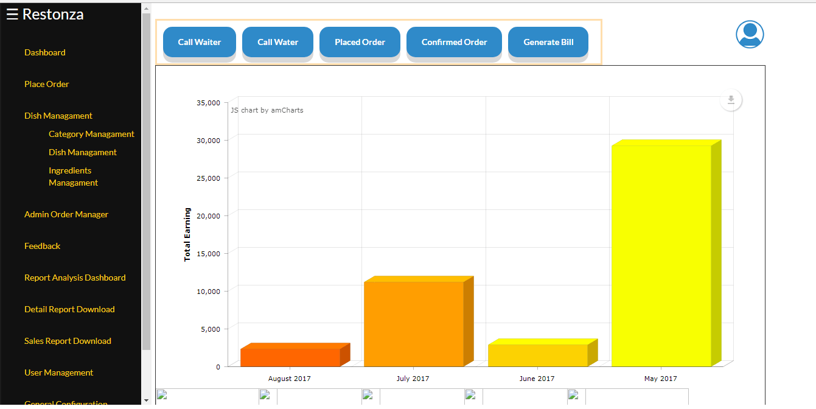The image size is (816, 409).
Task: Select Category Managament submenu item
Action: pyautogui.click(x=91, y=134)
